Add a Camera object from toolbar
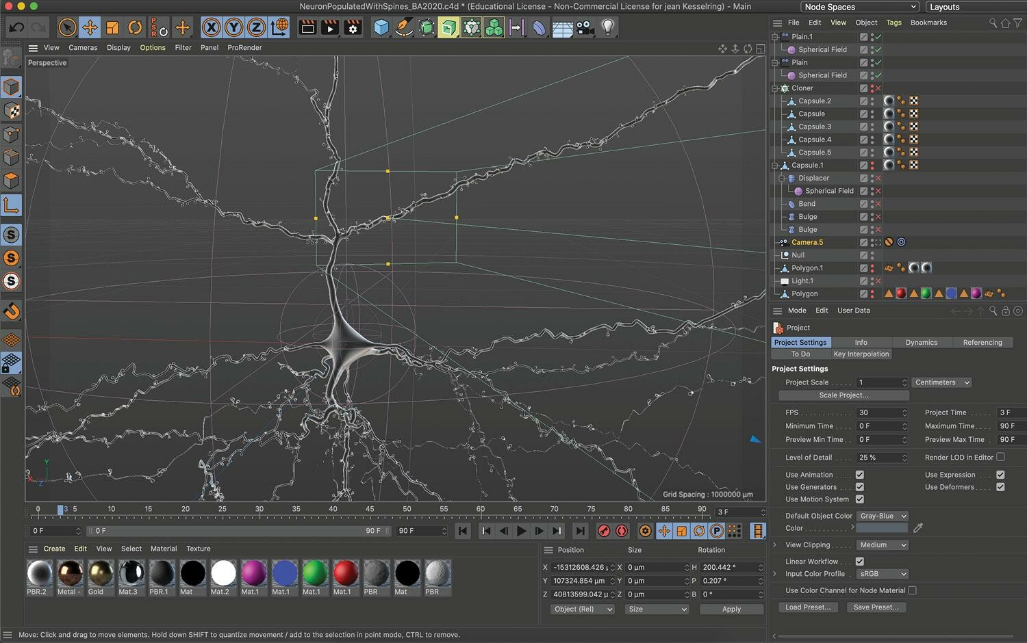 585,27
